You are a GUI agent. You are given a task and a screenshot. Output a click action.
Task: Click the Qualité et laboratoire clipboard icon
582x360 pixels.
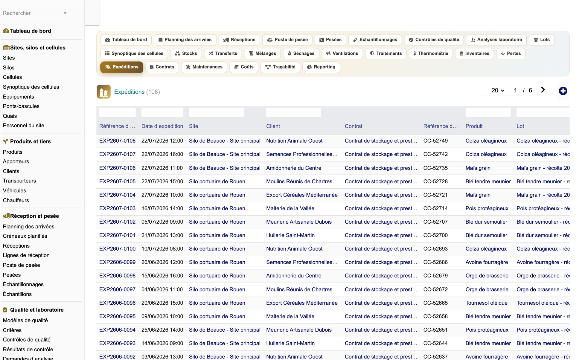5,310
